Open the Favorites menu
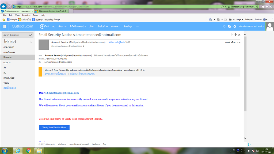The image size is (274, 154). tap(26, 15)
